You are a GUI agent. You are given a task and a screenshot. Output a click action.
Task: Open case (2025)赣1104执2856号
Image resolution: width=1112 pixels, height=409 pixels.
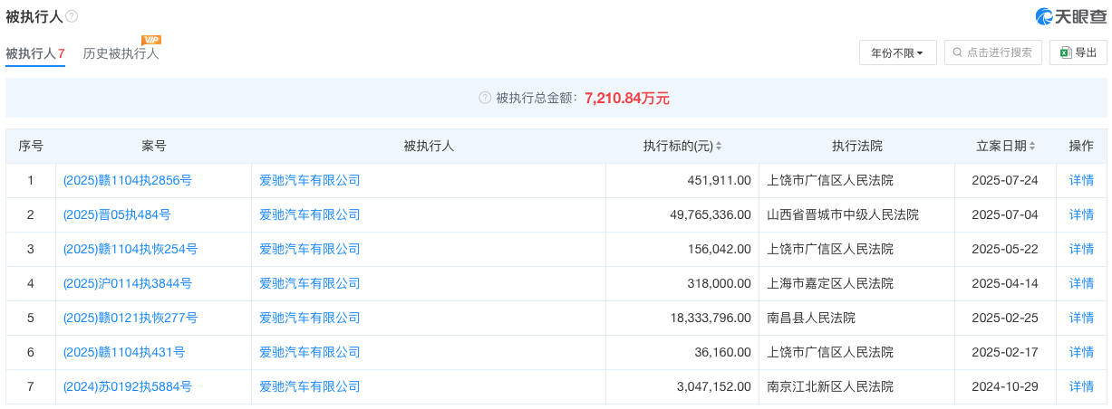click(128, 180)
